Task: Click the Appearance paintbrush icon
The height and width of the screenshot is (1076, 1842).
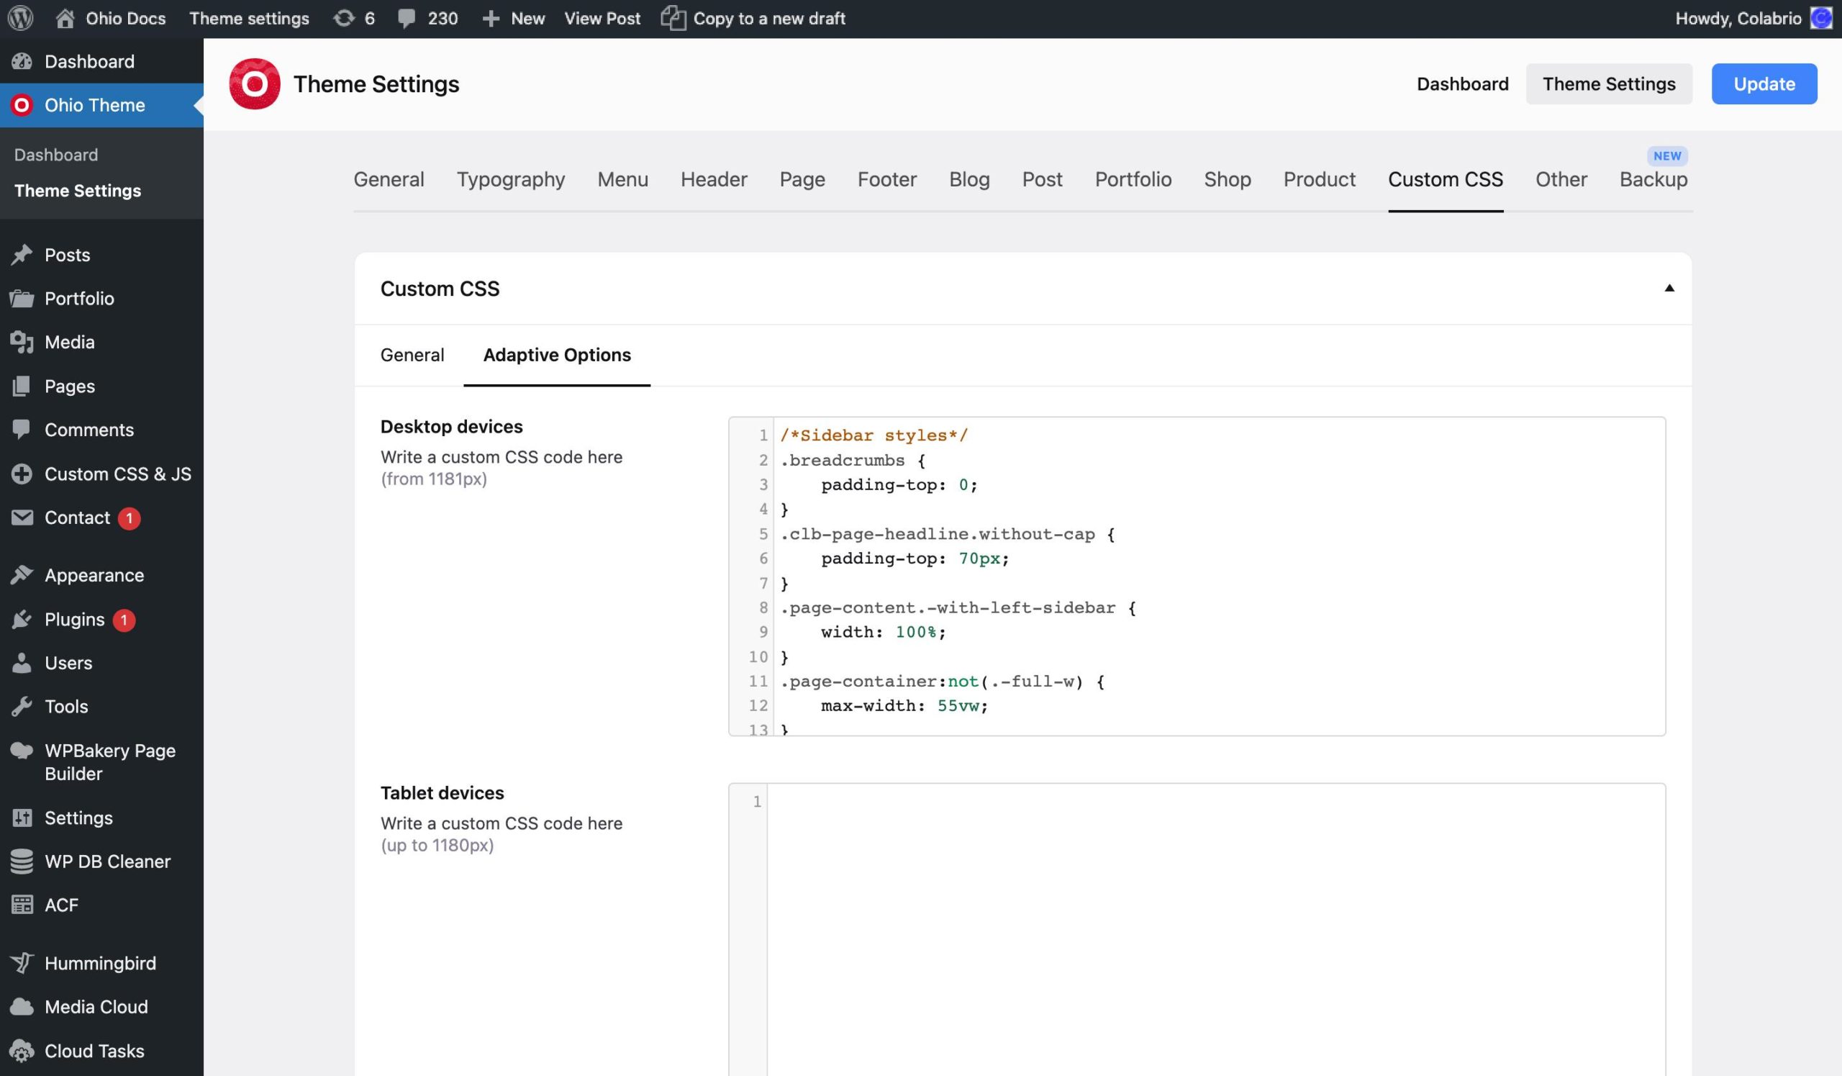Action: (x=22, y=575)
